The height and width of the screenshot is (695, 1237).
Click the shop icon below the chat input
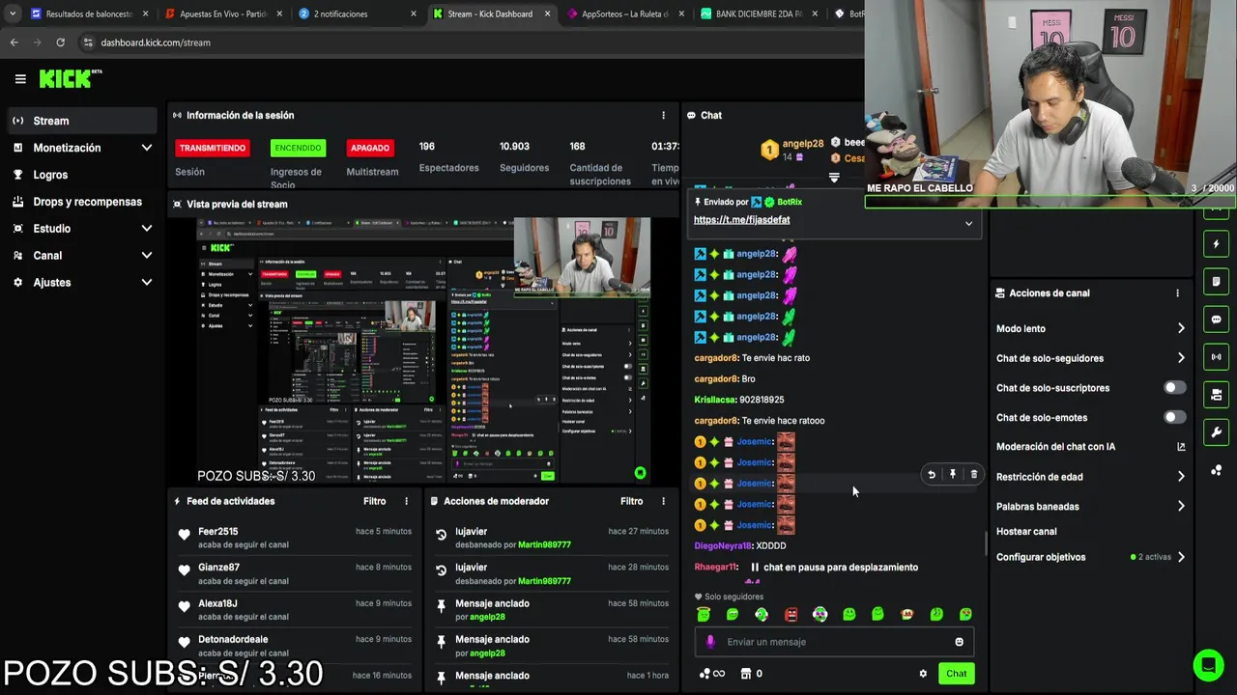pos(745,674)
